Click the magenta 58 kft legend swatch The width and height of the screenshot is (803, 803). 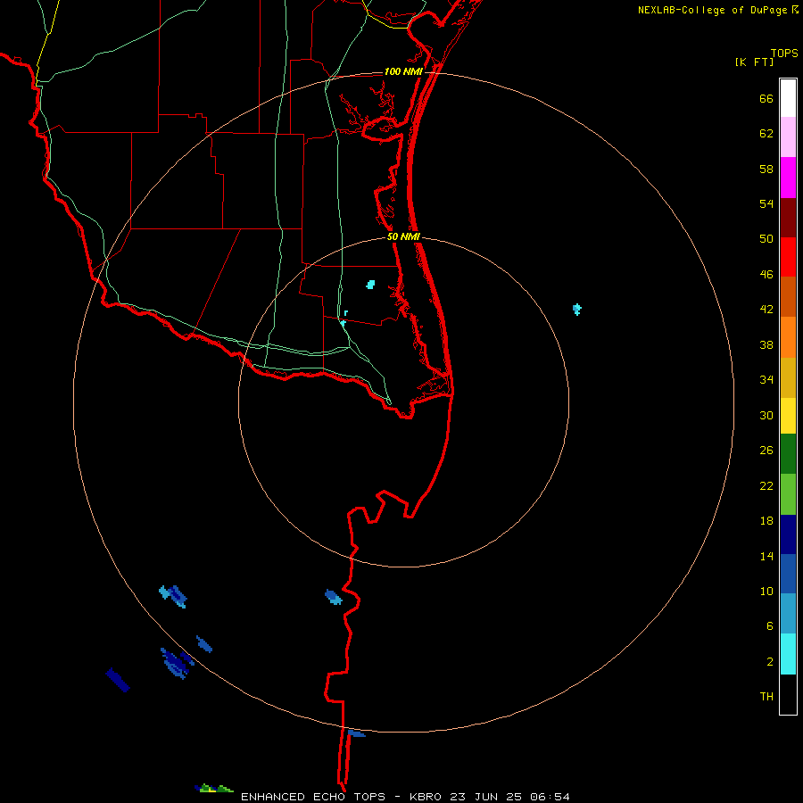[x=788, y=178]
